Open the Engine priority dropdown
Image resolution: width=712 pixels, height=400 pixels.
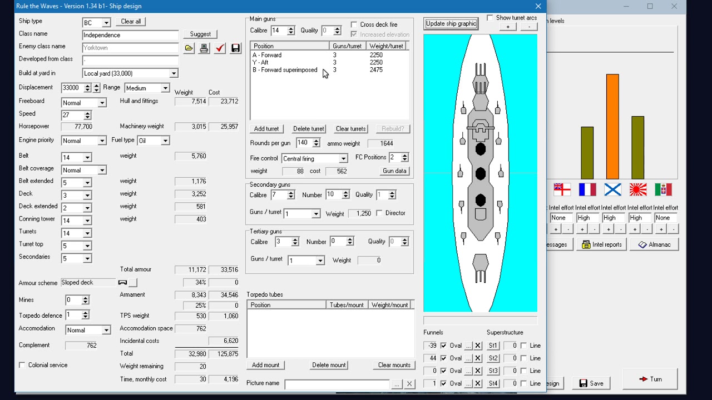[x=102, y=141]
